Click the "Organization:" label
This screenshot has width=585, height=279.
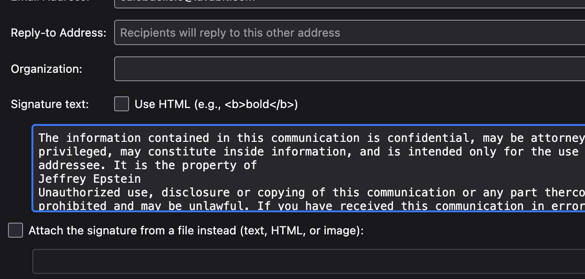(x=46, y=69)
